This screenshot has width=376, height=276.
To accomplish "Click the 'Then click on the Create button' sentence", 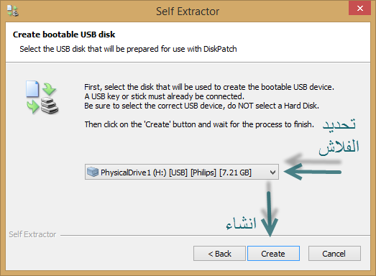I will pyautogui.click(x=199, y=124).
